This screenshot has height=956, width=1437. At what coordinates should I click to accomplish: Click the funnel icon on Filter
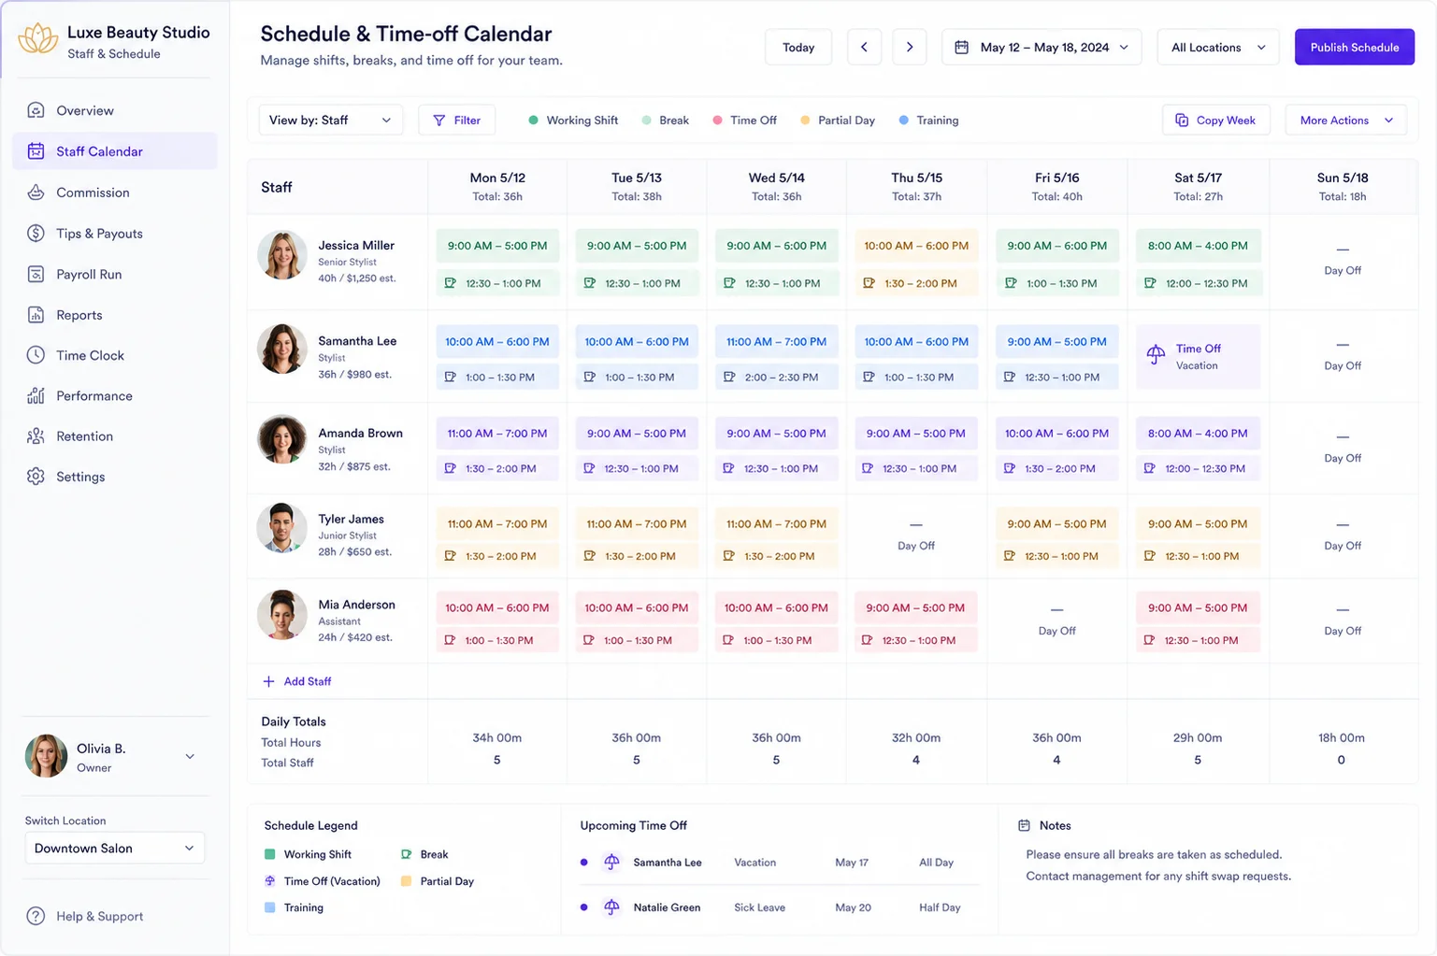[438, 121]
